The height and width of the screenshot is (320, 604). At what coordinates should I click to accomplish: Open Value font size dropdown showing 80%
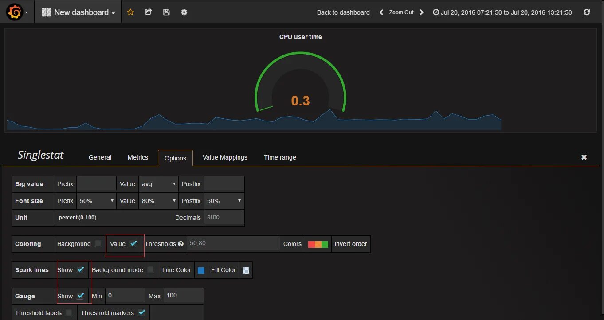tap(158, 201)
